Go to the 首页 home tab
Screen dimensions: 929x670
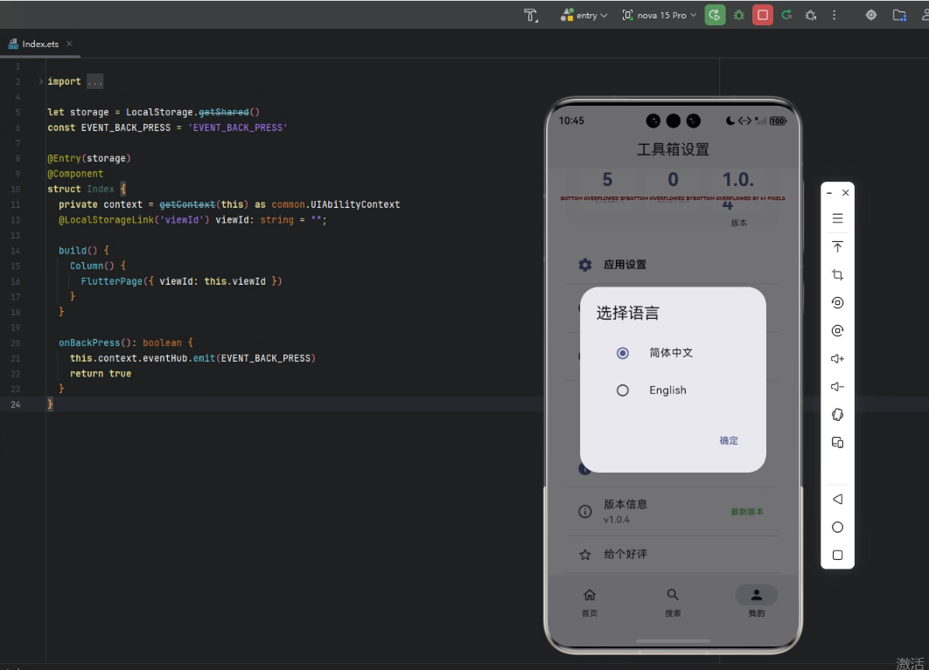(590, 602)
